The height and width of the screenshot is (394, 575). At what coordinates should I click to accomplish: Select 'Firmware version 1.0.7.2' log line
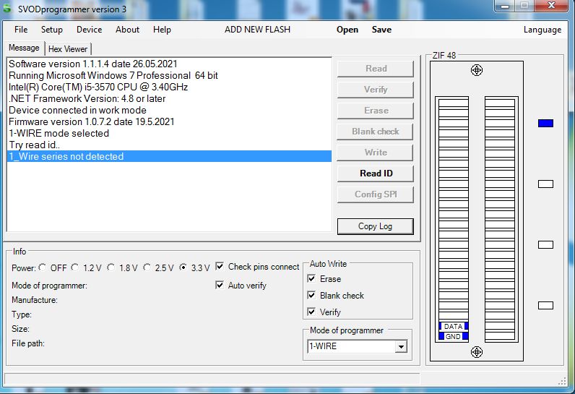(x=169, y=121)
